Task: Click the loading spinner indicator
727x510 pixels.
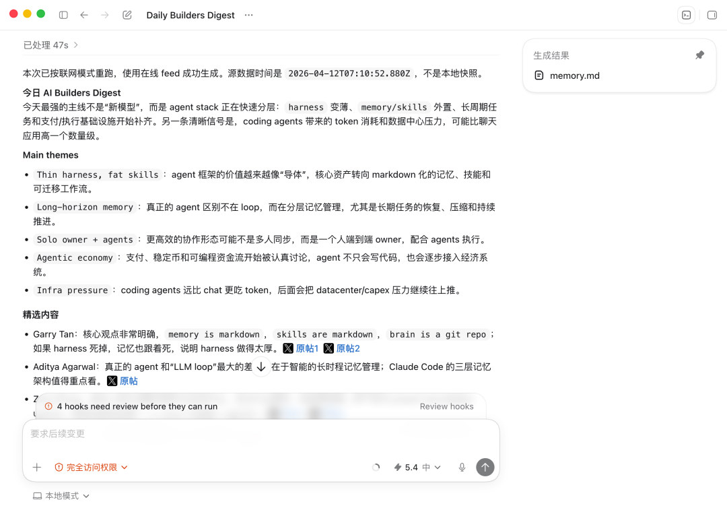Action: pyautogui.click(x=376, y=468)
